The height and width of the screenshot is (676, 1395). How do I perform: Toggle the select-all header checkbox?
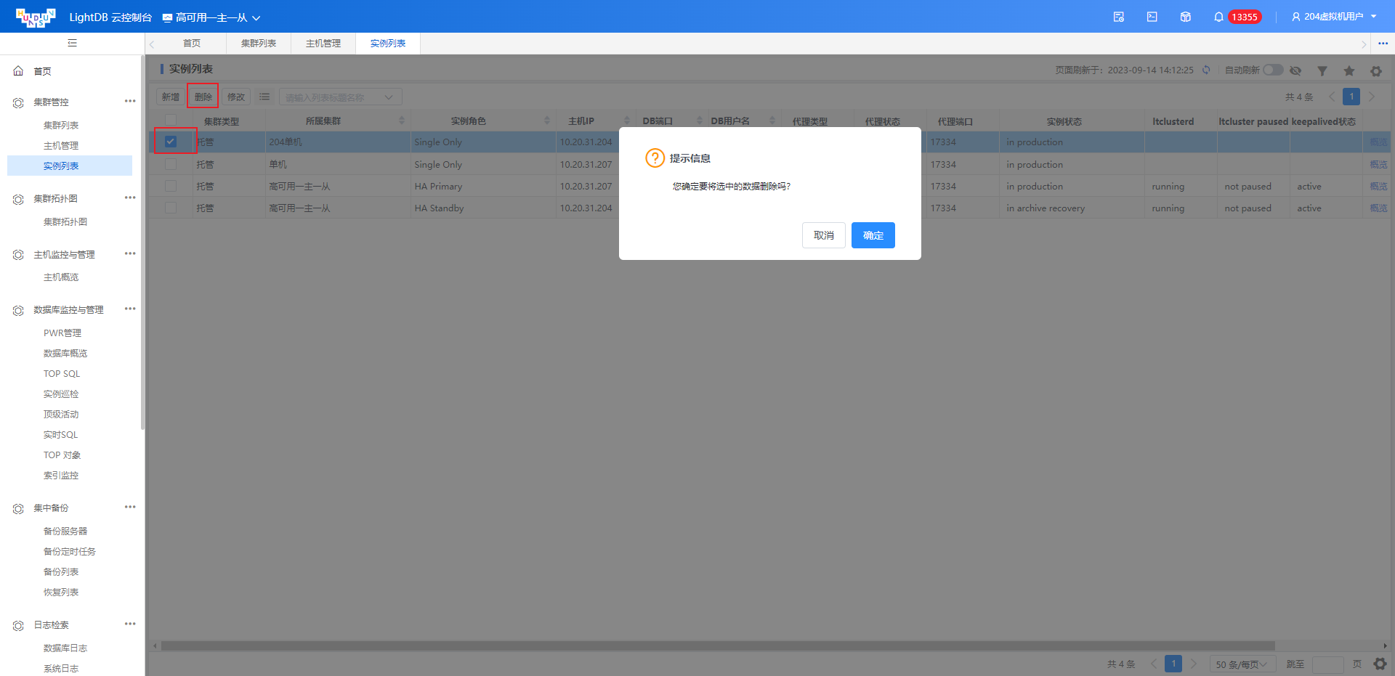point(171,120)
